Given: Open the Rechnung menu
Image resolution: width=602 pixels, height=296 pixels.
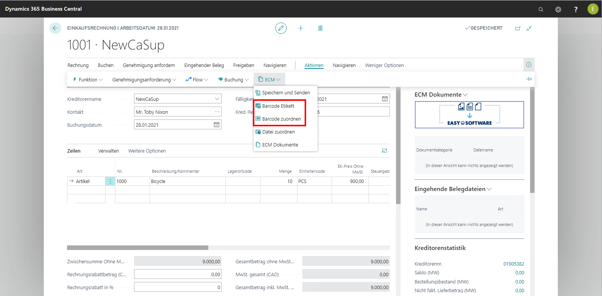Looking at the screenshot, I should [x=78, y=65].
